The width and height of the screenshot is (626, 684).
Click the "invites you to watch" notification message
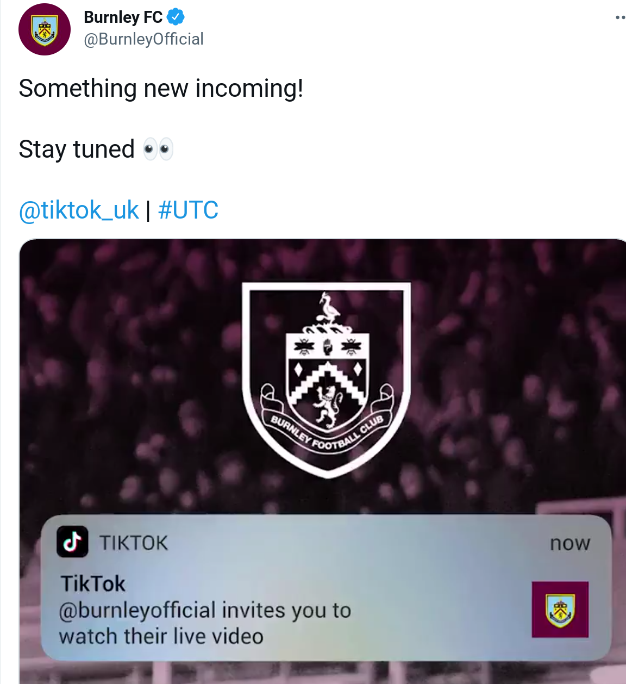point(204,623)
